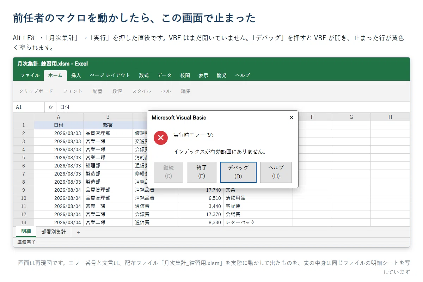Click the amount cell 17,740

pos(201,190)
